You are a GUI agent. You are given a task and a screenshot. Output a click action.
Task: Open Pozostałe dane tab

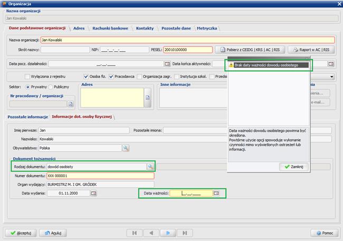click(176, 28)
